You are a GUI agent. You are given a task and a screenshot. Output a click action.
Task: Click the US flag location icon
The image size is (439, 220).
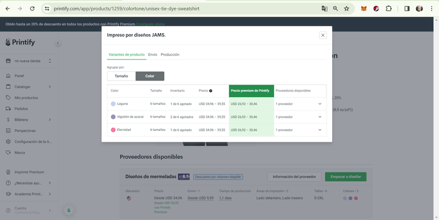click(x=129, y=198)
